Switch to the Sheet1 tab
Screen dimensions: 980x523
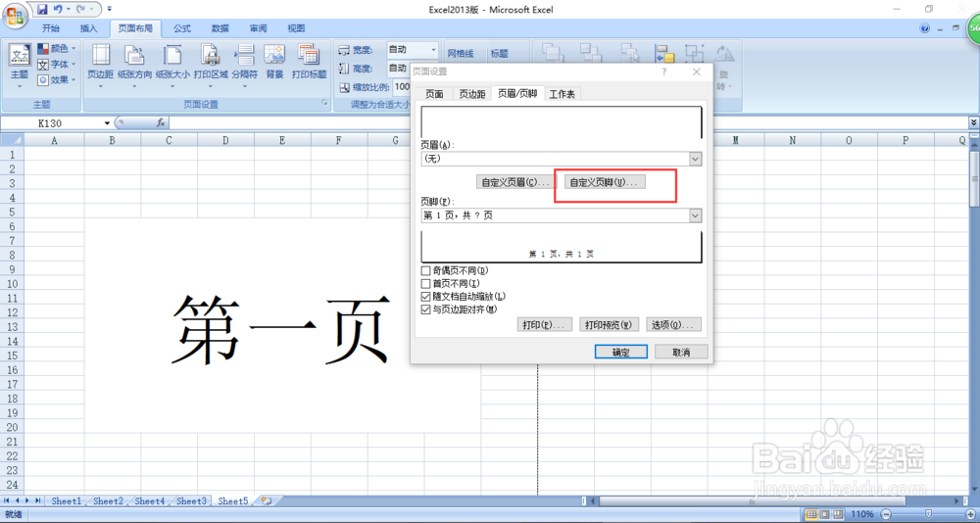click(x=67, y=500)
